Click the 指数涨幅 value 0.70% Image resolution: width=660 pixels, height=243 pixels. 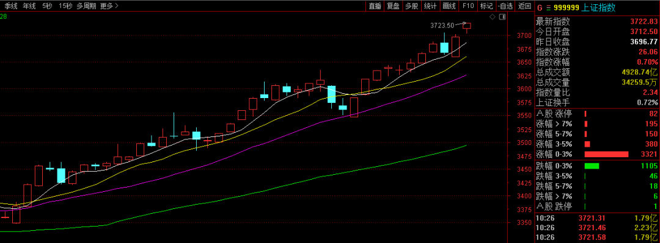[x=647, y=62]
